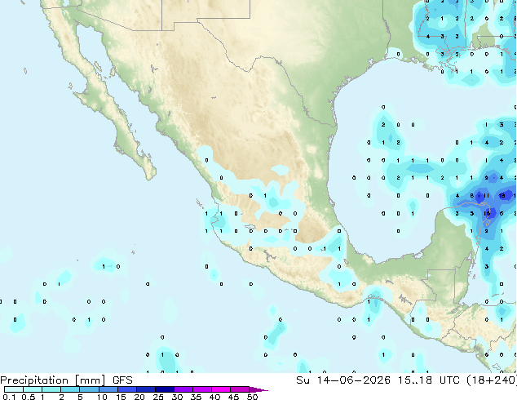Click the '30' legend scale label

177,397
